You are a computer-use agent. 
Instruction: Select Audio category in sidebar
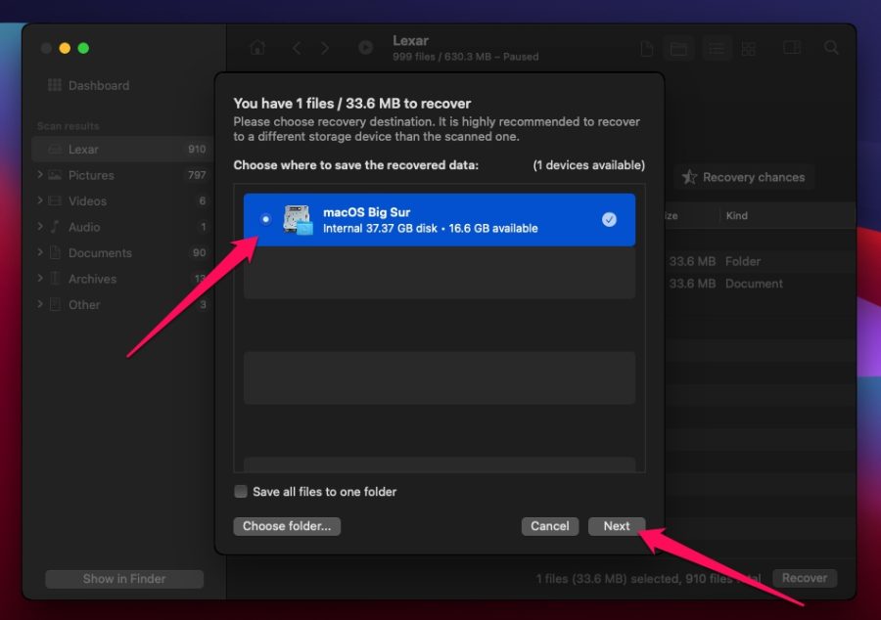click(x=122, y=227)
